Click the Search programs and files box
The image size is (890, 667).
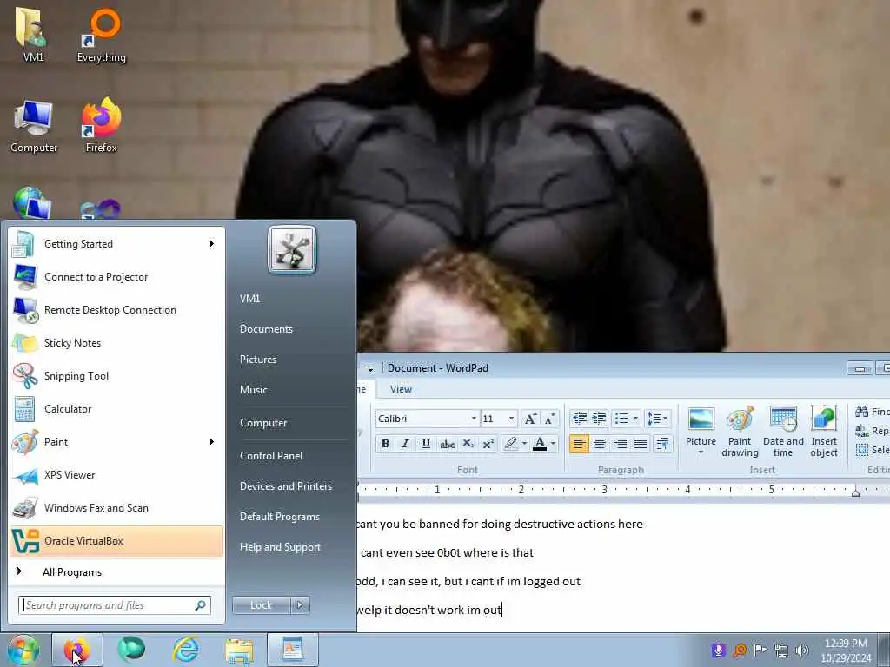[115, 605]
